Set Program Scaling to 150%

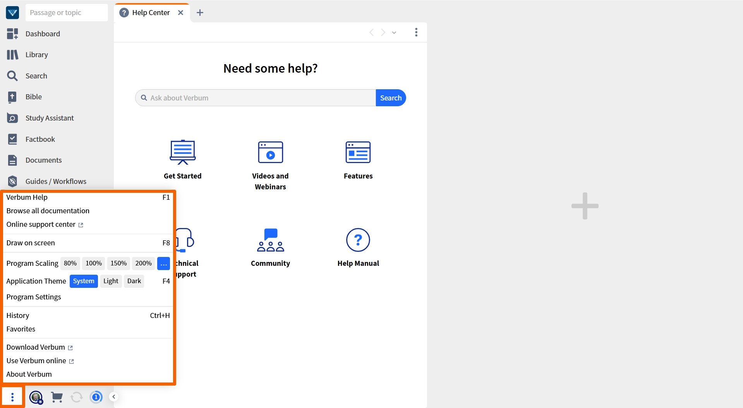(x=118, y=263)
